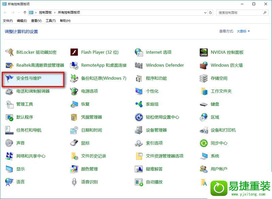
Task: Open Realtek高清晰音频管理器 icon
Action: pos(9,65)
